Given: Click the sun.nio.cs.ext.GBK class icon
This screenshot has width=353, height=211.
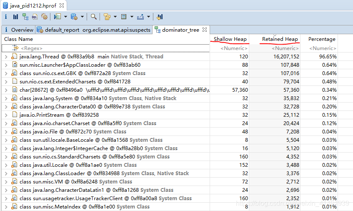Looking at the screenshot, I should click(14, 73).
